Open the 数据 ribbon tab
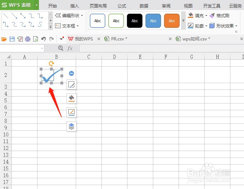 [x=144, y=6]
